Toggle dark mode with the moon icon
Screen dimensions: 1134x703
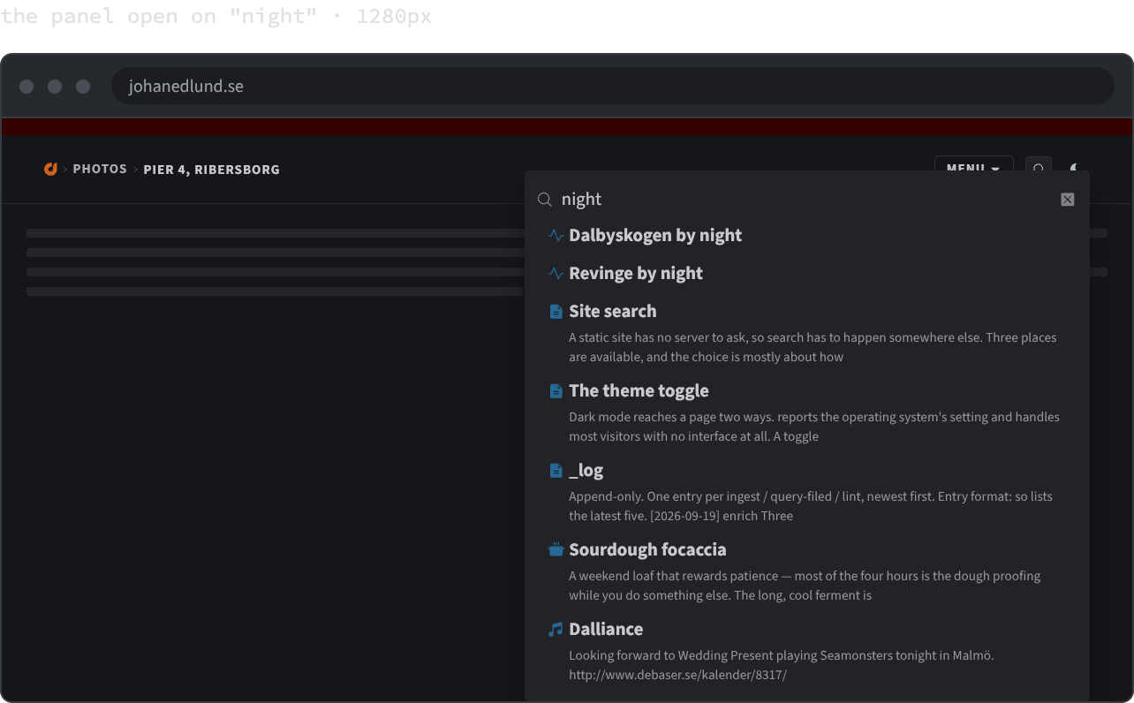pyautogui.click(x=1075, y=166)
